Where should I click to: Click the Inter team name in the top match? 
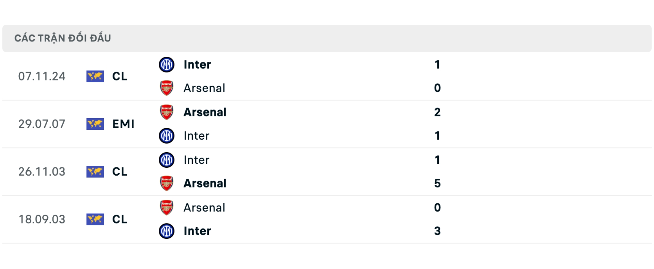point(197,65)
